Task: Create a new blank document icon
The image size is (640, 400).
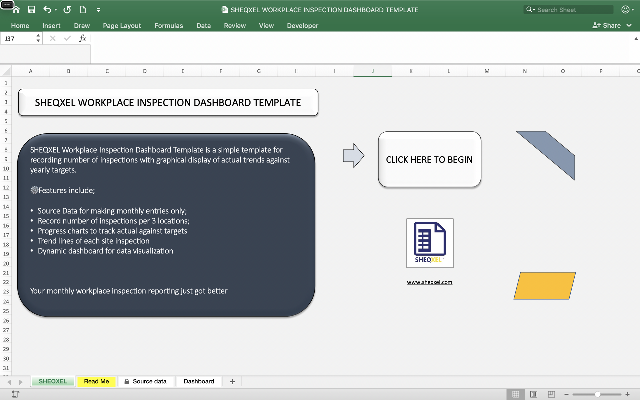Action: click(83, 10)
